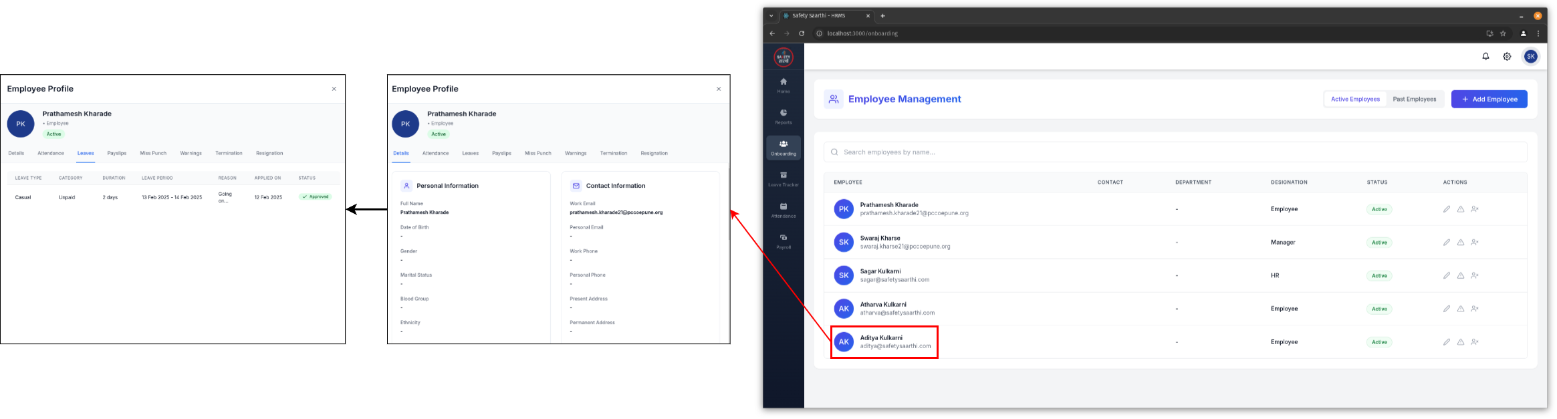Bookmark the page with the star icon

click(1503, 33)
